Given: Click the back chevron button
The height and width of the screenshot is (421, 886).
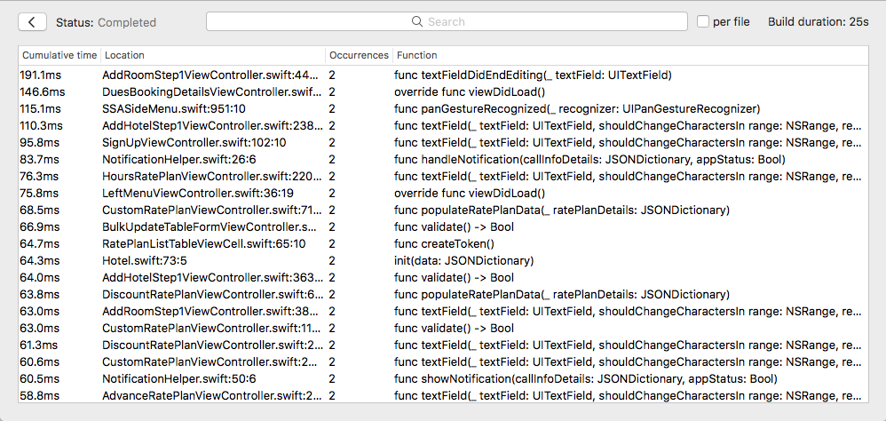Looking at the screenshot, I should [32, 22].
